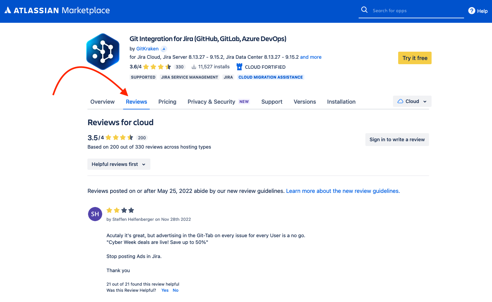This screenshot has width=492, height=302.
Task: Open the Helpful reviews first sort dropdown
Action: click(x=119, y=164)
